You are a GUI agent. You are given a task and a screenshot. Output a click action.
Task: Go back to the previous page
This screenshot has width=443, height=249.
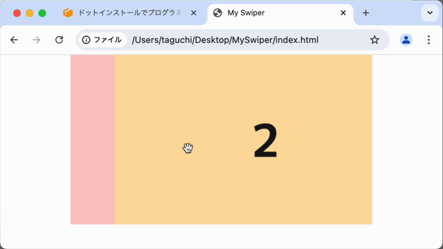tap(14, 40)
